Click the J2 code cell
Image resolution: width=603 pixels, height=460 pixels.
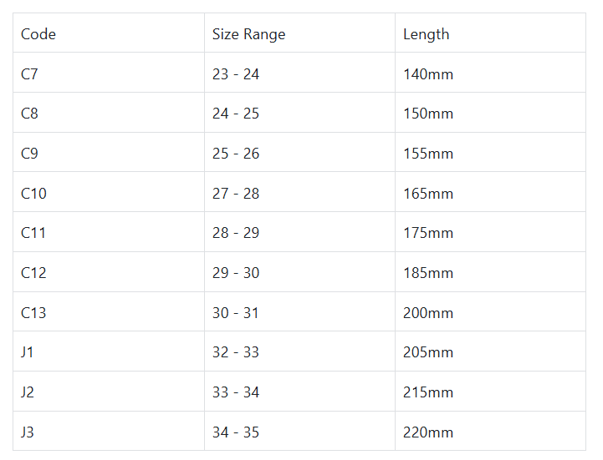click(x=28, y=392)
